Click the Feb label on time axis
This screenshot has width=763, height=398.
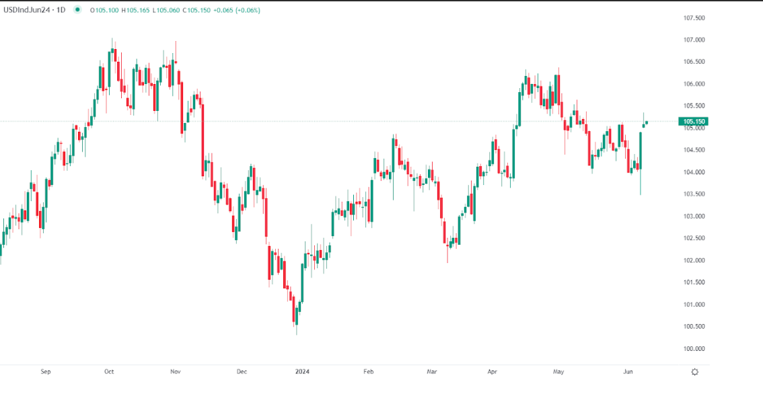pyautogui.click(x=368, y=371)
